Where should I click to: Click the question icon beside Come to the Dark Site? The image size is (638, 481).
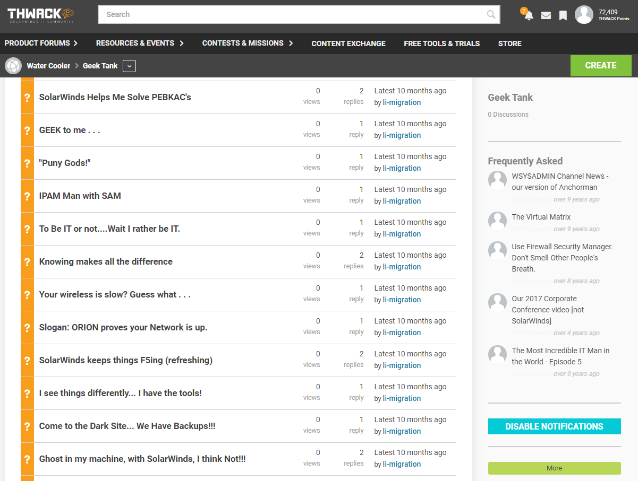pyautogui.click(x=27, y=426)
